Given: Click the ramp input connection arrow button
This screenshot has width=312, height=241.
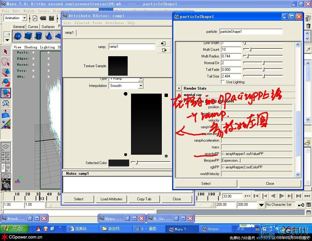Looking at the screenshot, I should 164,43.
